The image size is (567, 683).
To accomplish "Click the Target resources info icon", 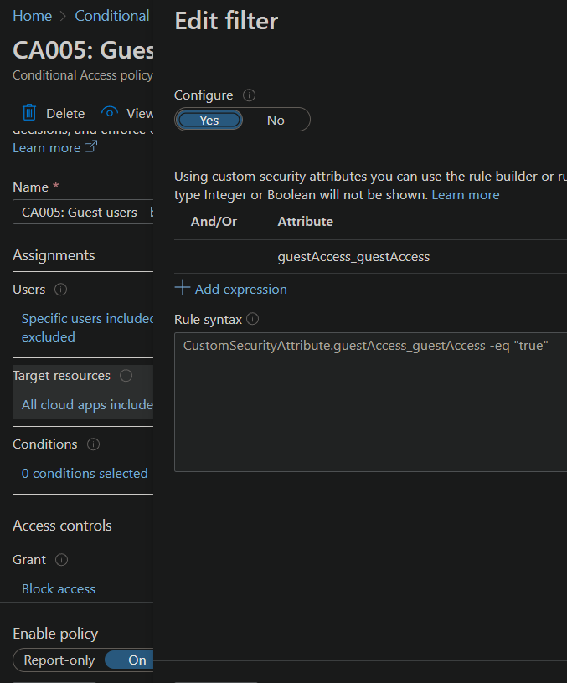I will click(126, 376).
